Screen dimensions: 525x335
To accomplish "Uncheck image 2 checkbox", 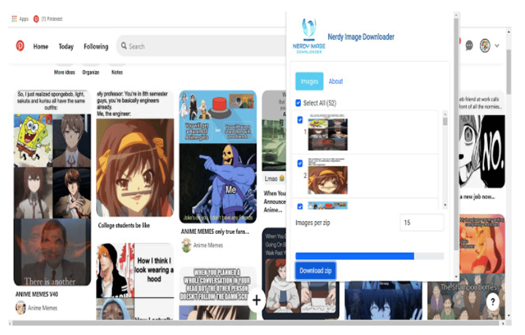I will click(300, 163).
